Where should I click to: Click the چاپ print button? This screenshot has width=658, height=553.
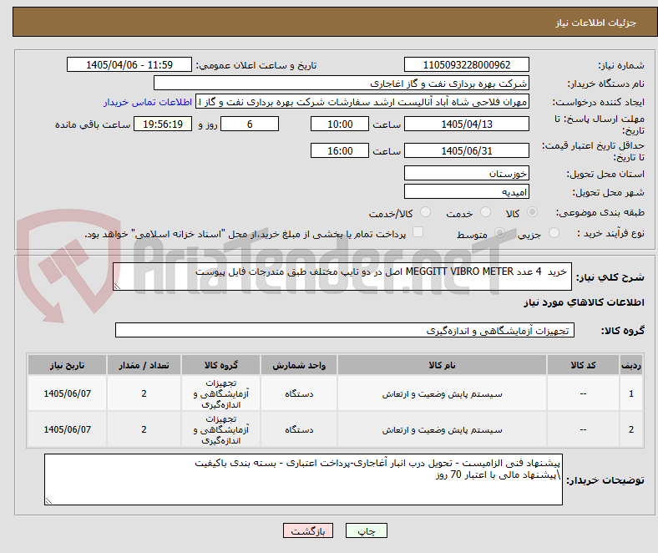point(367,530)
